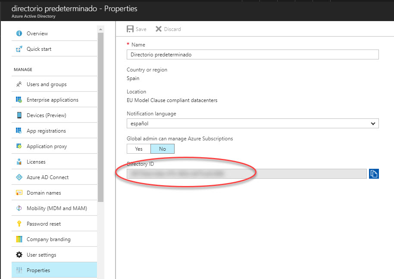The height and width of the screenshot is (279, 394).
Task: Click the 'directorio predeterminado - Properties' title
Action: point(75,9)
